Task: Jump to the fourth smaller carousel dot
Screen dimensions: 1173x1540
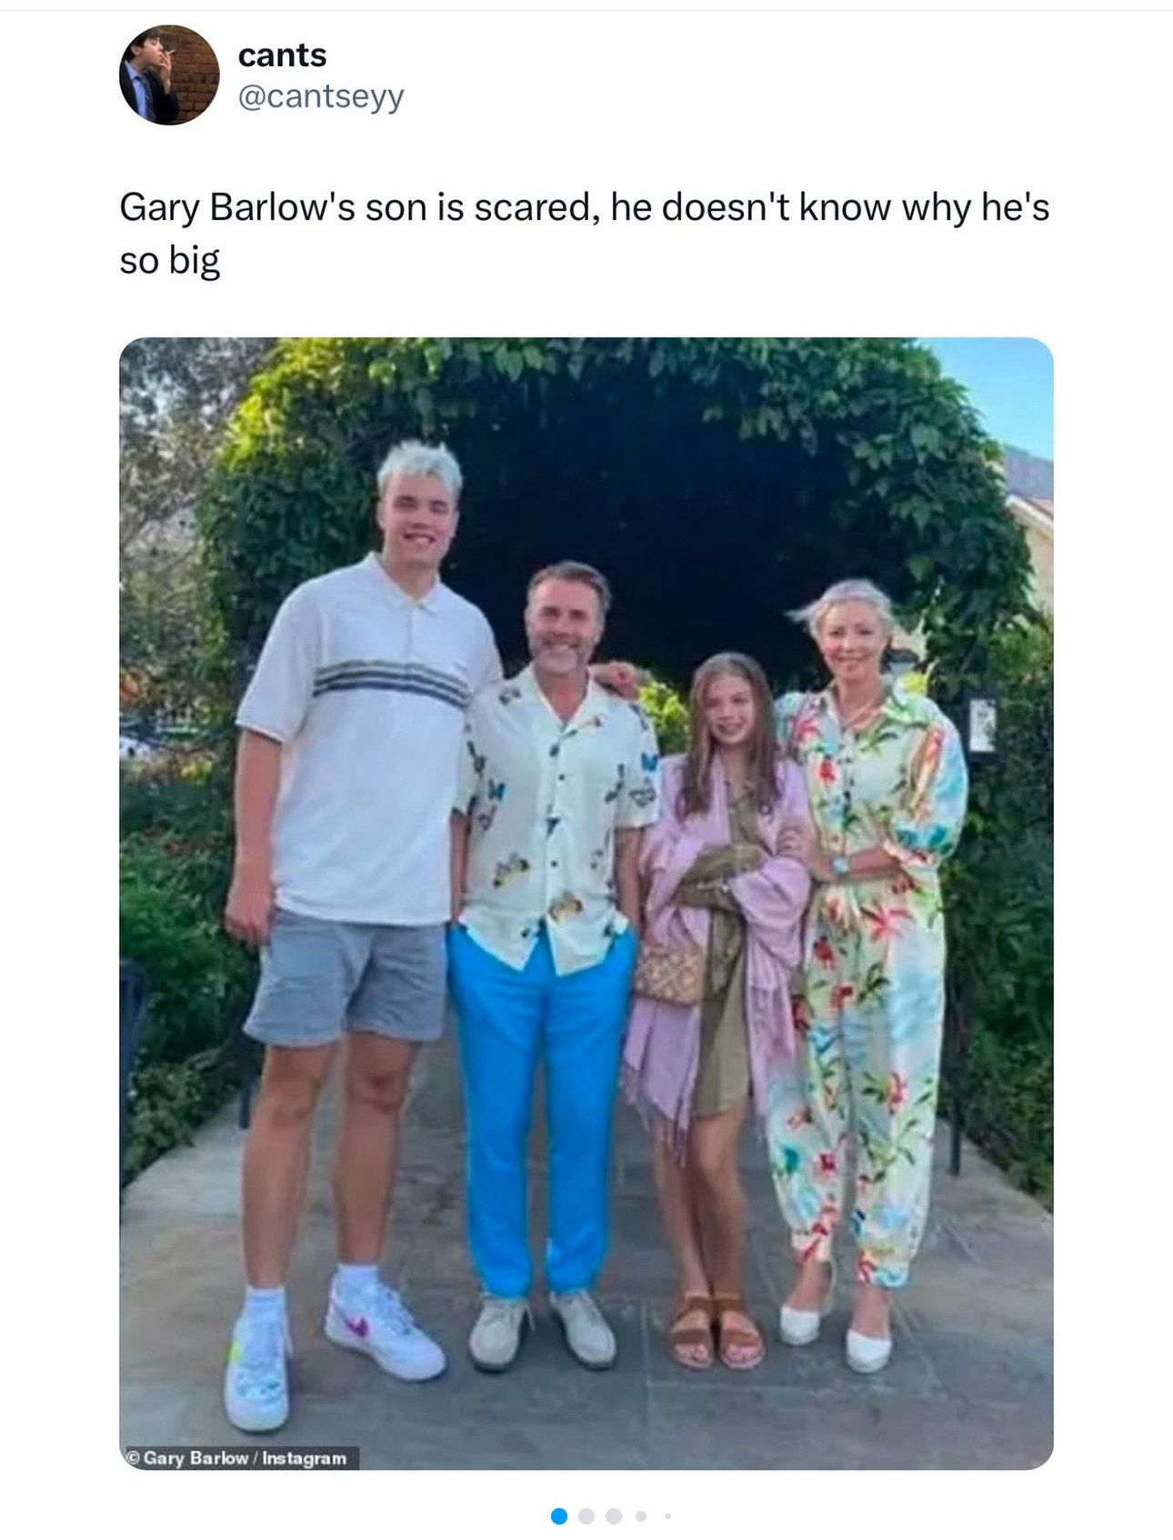Action: 641,1515
